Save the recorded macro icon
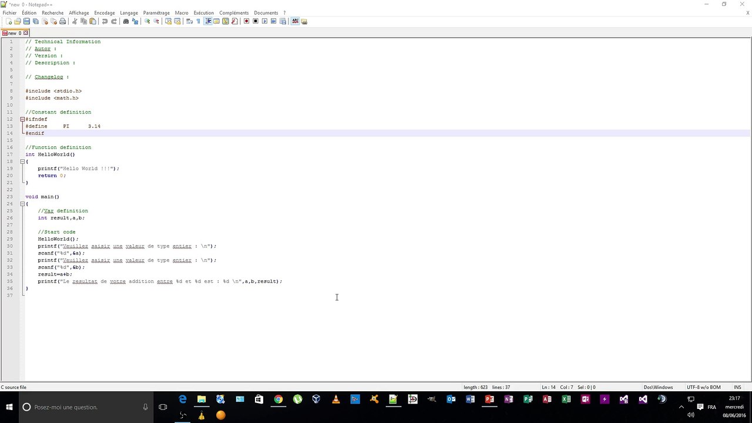 (283, 21)
